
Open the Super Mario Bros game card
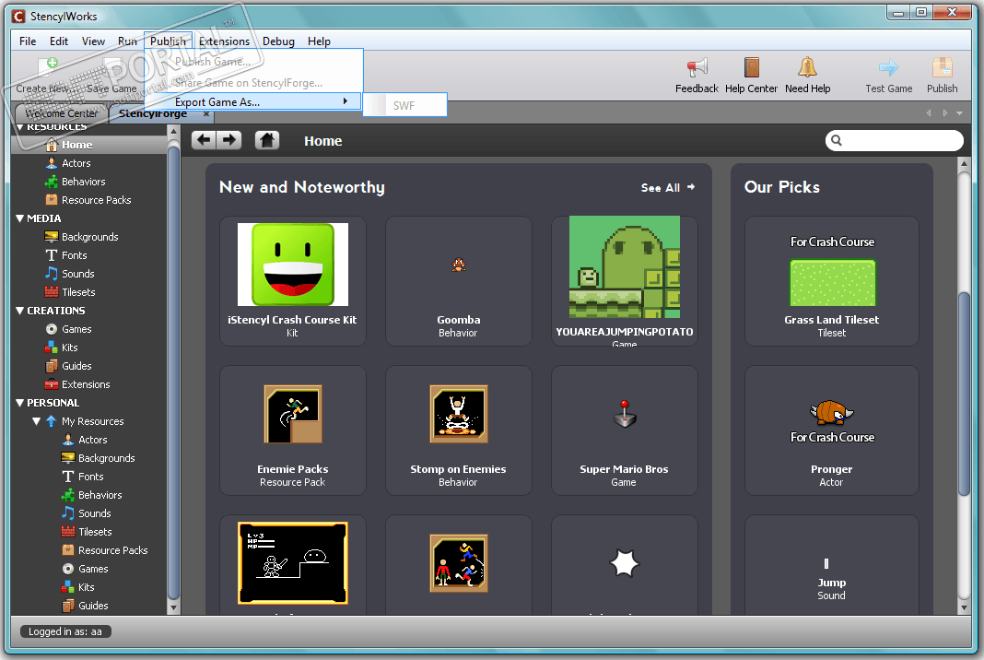click(x=625, y=430)
